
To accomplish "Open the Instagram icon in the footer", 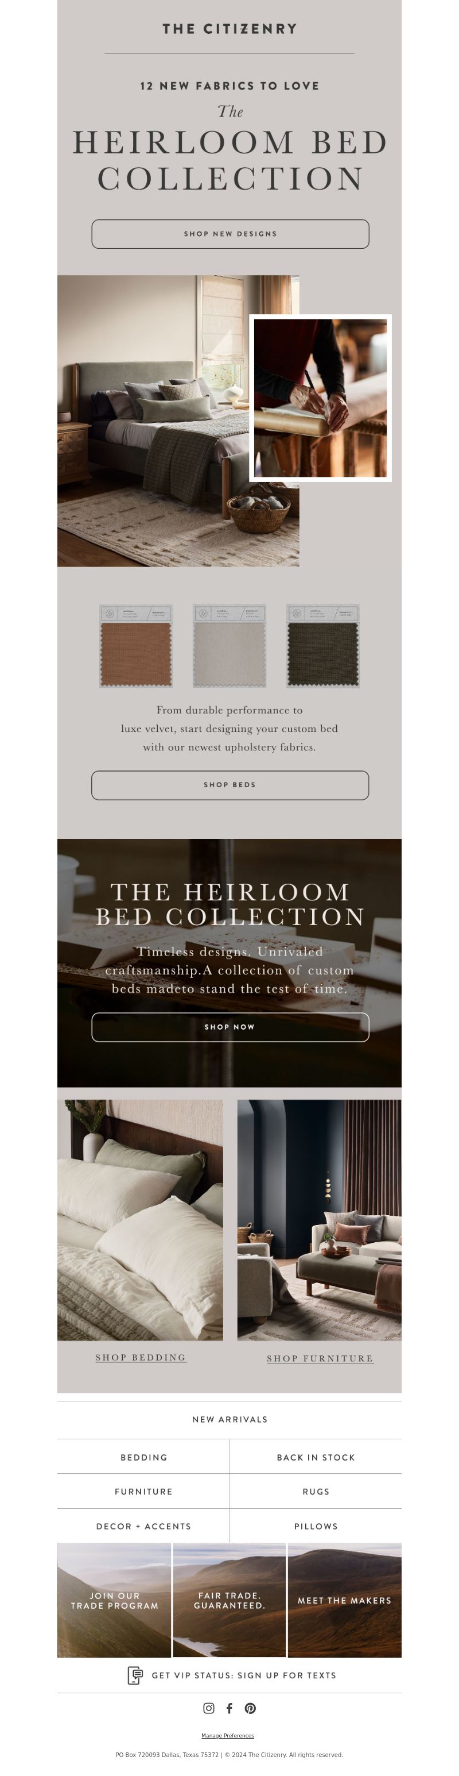I will tap(208, 1708).
